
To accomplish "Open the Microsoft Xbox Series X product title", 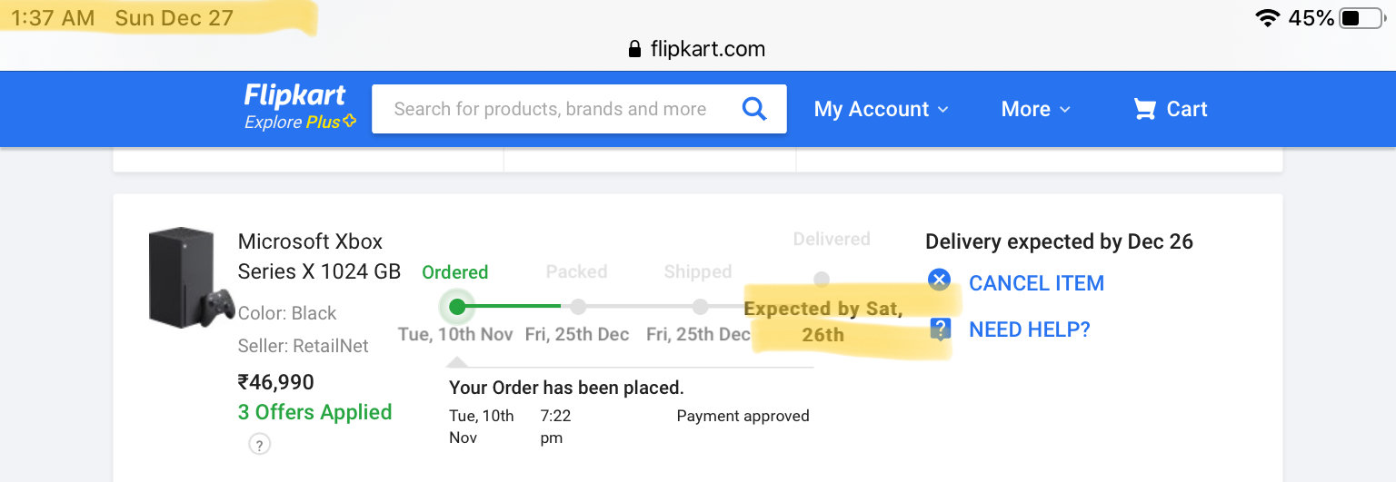I will (x=319, y=256).
